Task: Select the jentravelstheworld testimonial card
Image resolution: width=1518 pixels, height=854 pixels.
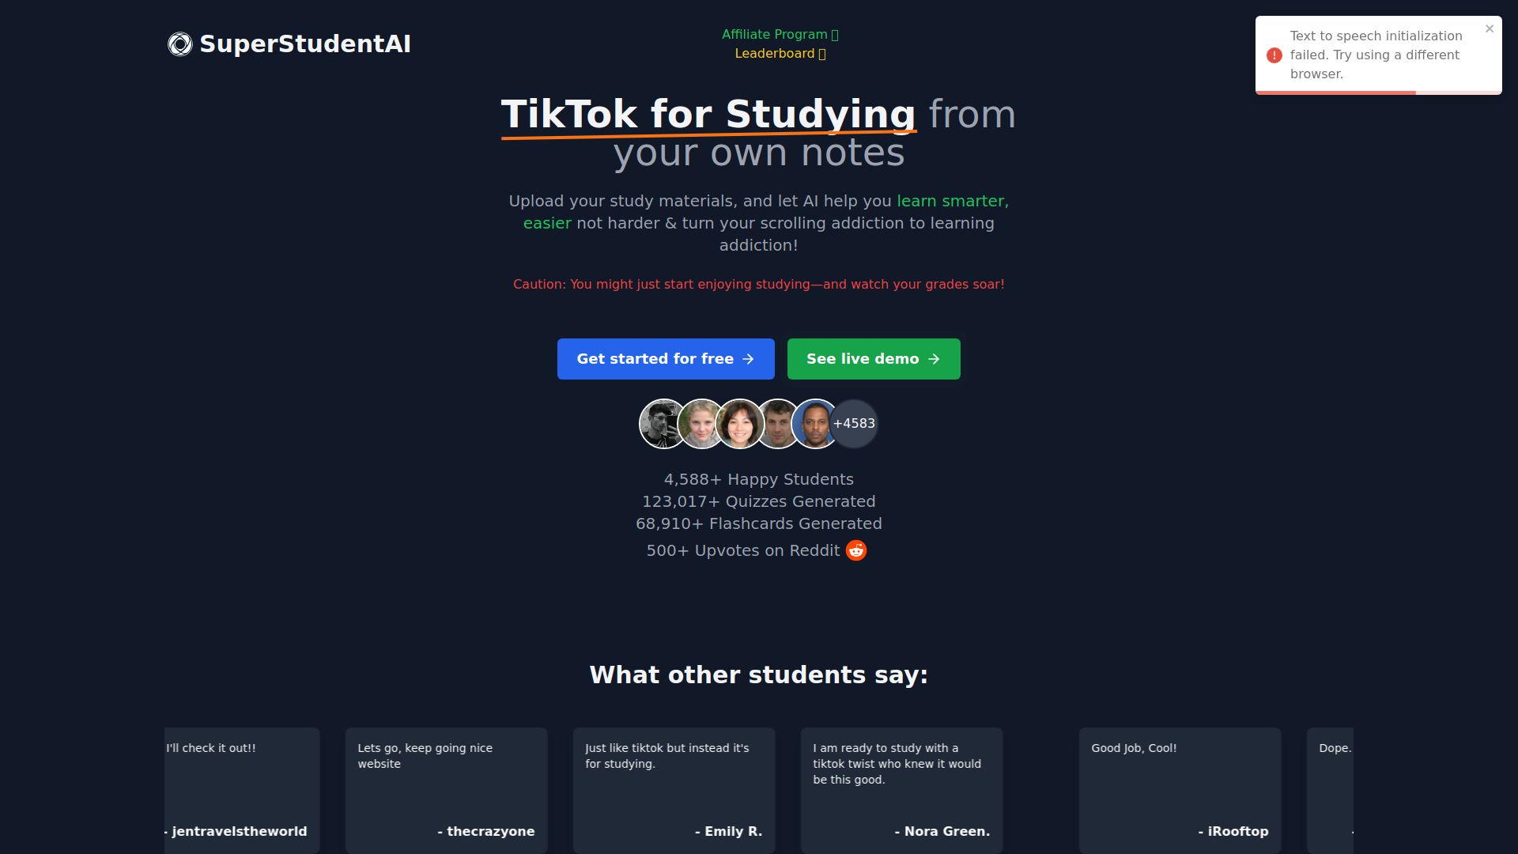Action: (x=242, y=789)
